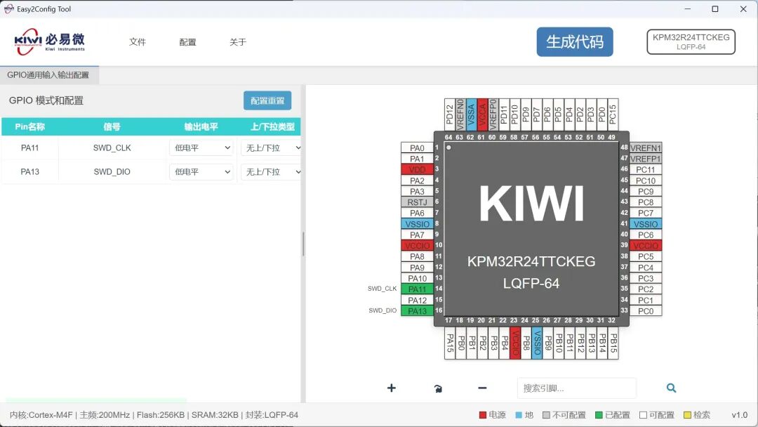The height and width of the screenshot is (427, 758).
Task: Click the red 电源 legend swatch
Action: click(482, 415)
